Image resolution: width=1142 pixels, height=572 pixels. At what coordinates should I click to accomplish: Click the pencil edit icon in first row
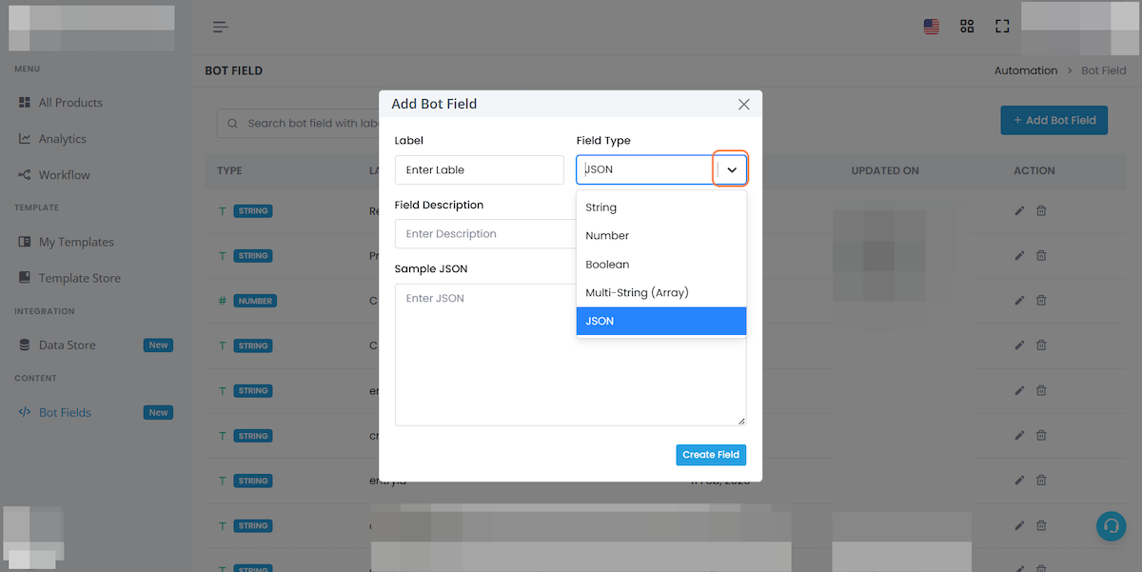[x=1020, y=210]
